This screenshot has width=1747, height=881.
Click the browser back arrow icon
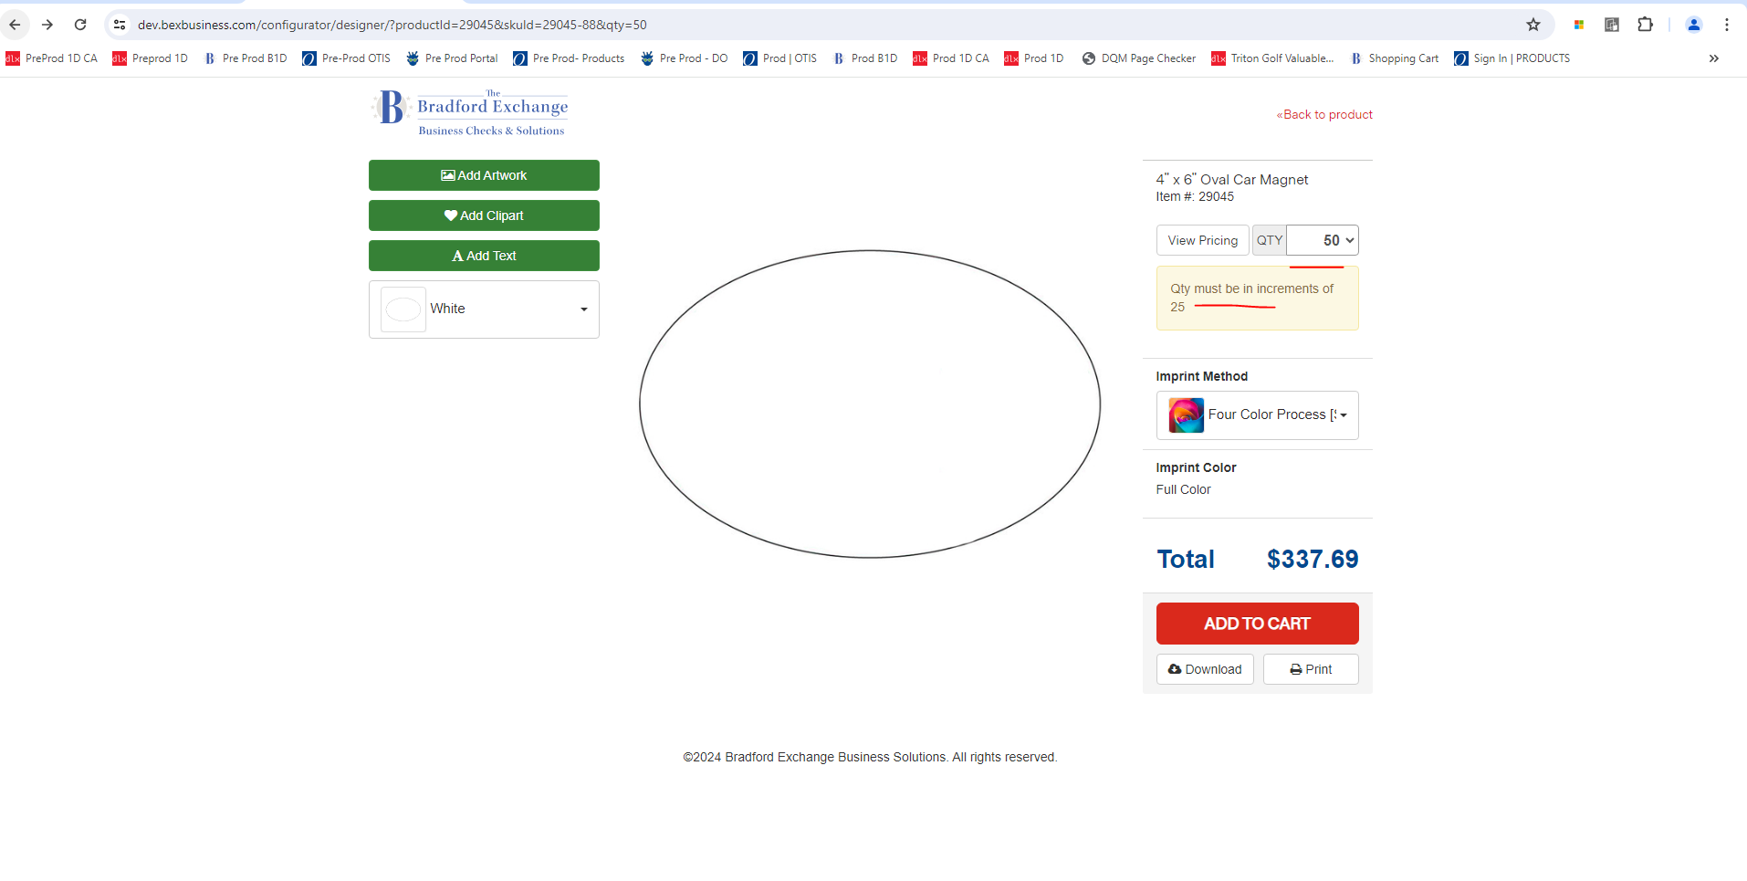coord(15,25)
